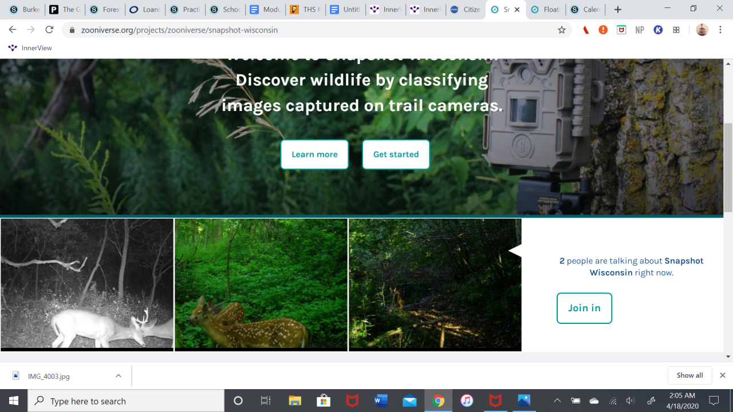Bookmark this page with the star icon
This screenshot has width=733, height=412.
(x=562, y=30)
